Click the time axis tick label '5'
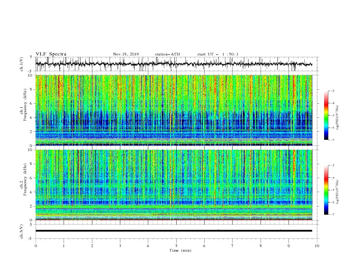Viewport: 357px width, 276px height. click(176, 246)
